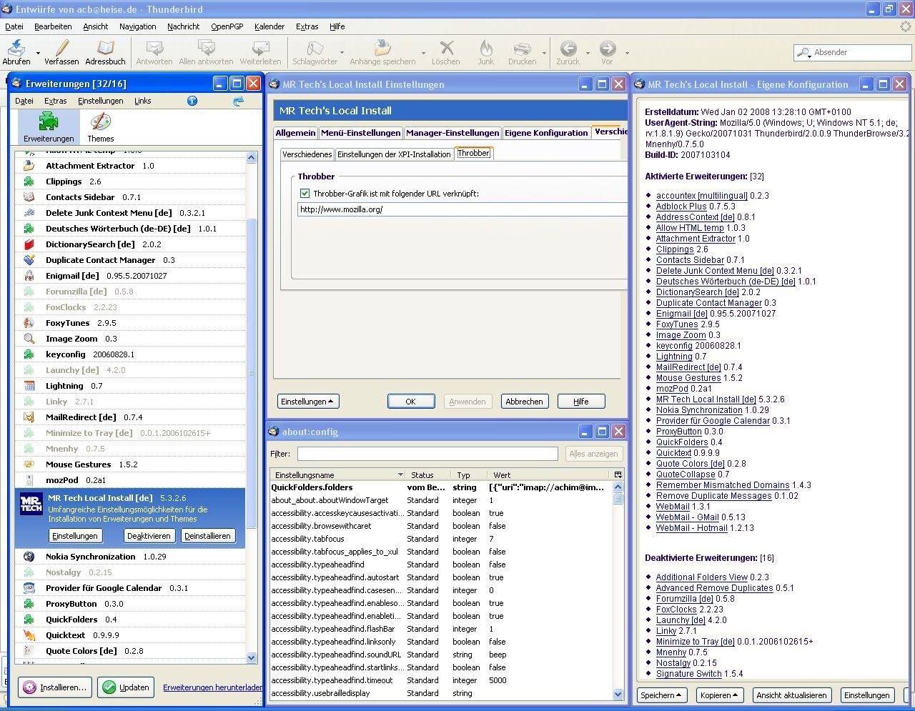
Task: Click the Weiterleiten forward icon
Action: (x=260, y=48)
